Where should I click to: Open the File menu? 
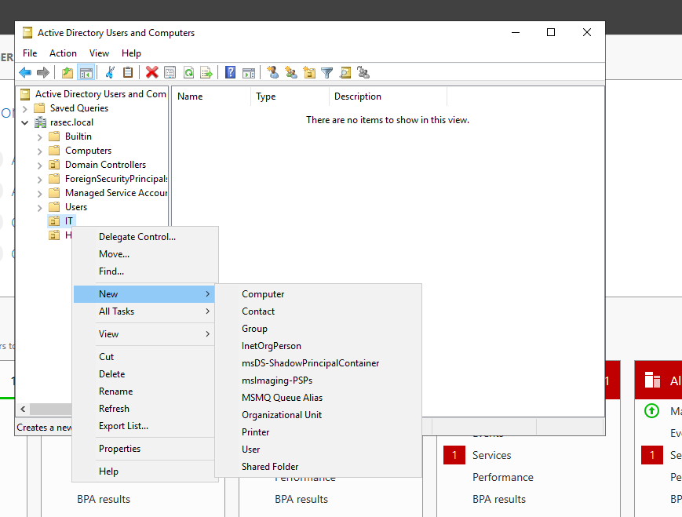click(x=30, y=53)
